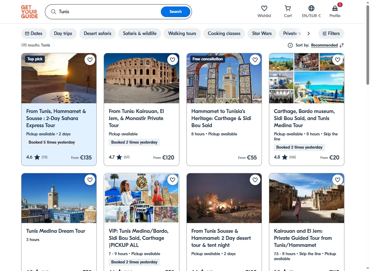Click the 4.6 star rating with 73 reviews
Viewport: 370px width, 271px height.
click(x=37, y=157)
